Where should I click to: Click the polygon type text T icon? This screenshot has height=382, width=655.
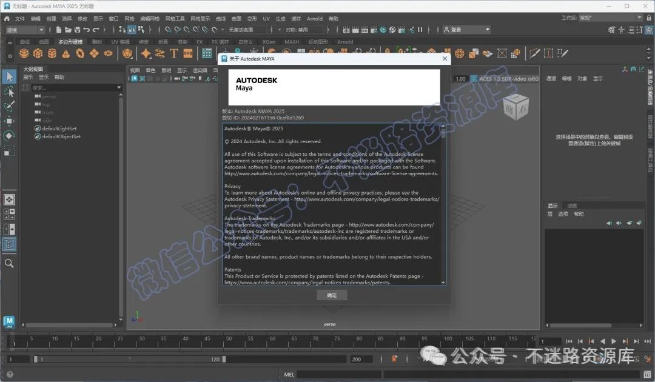(174, 53)
